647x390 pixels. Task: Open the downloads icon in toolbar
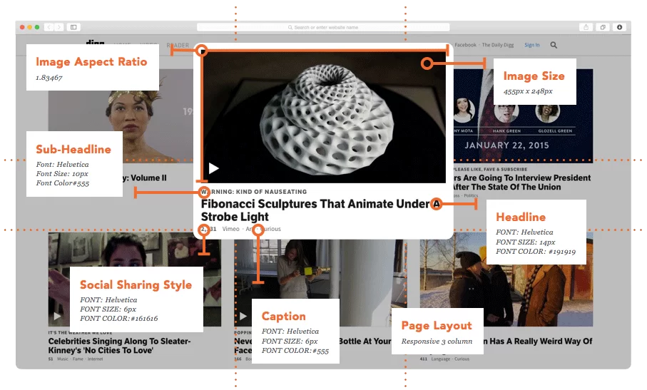[618, 27]
